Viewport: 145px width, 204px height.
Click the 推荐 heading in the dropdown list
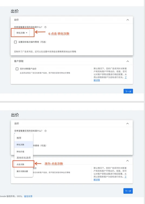coord(19,138)
